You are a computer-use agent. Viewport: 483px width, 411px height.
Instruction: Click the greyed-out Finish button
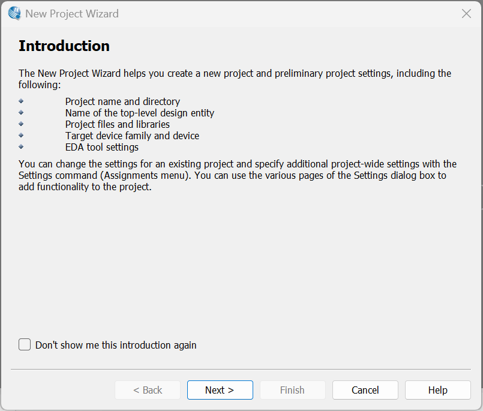[292, 390]
